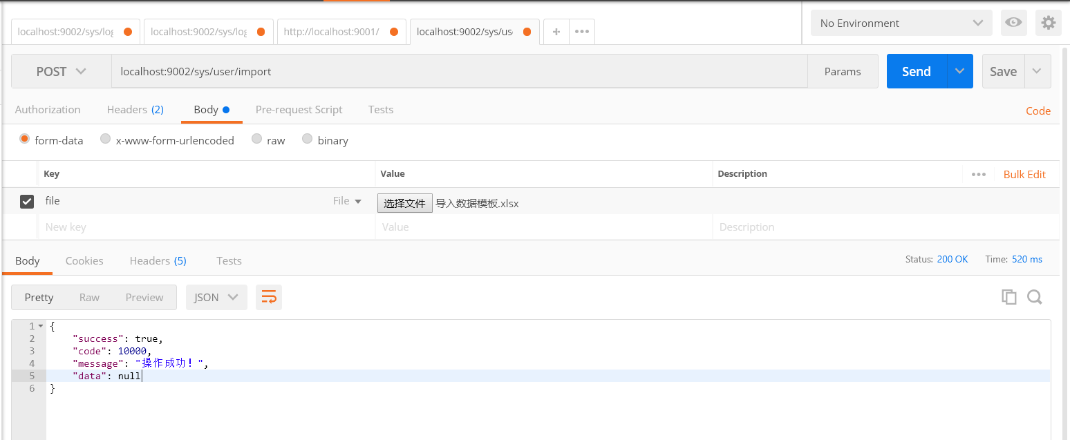Open response Tests tab
This screenshot has height=440, width=1070.
(x=229, y=260)
